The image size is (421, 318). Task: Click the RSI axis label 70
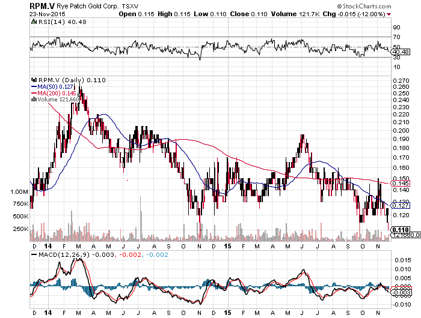point(396,37)
